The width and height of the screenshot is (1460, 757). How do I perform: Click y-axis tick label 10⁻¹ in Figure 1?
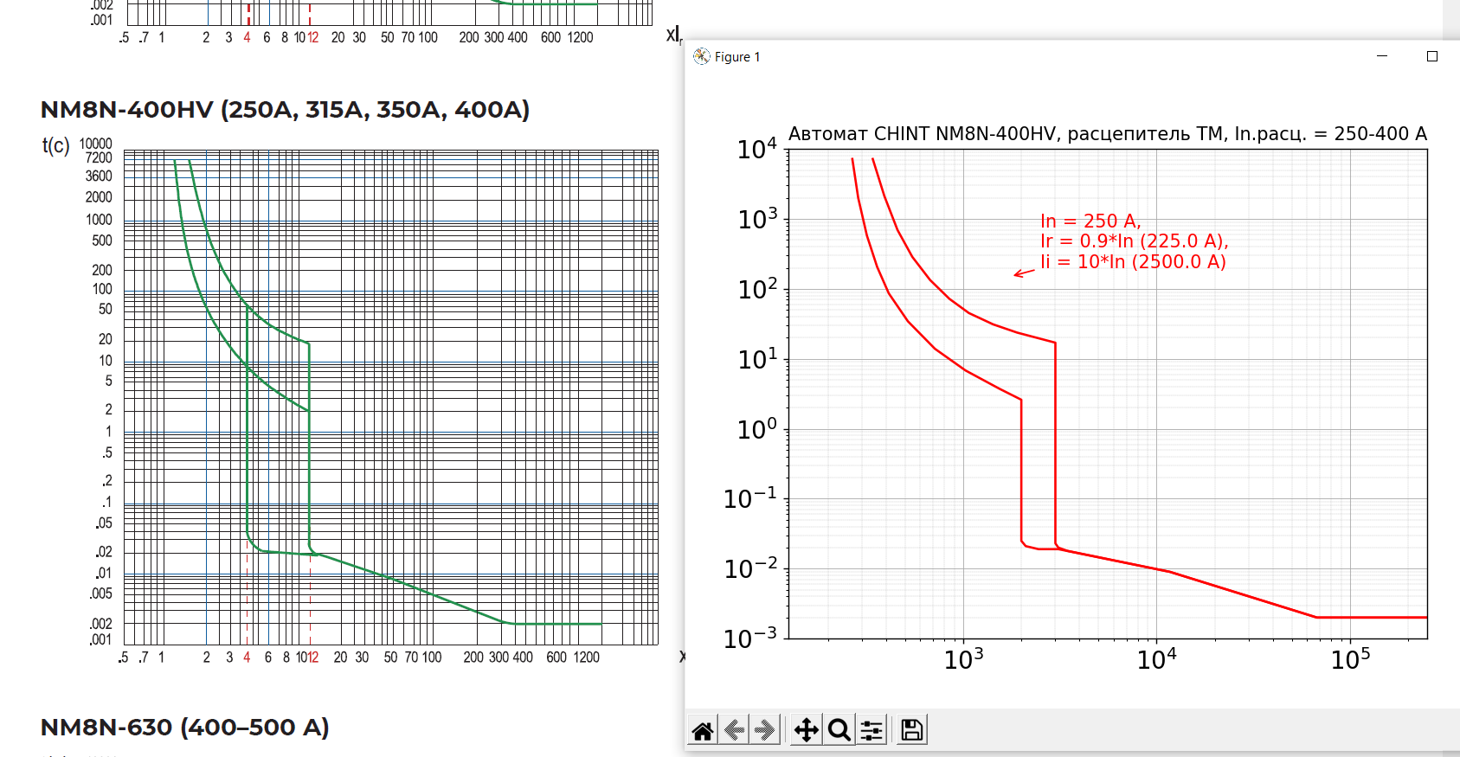(750, 498)
